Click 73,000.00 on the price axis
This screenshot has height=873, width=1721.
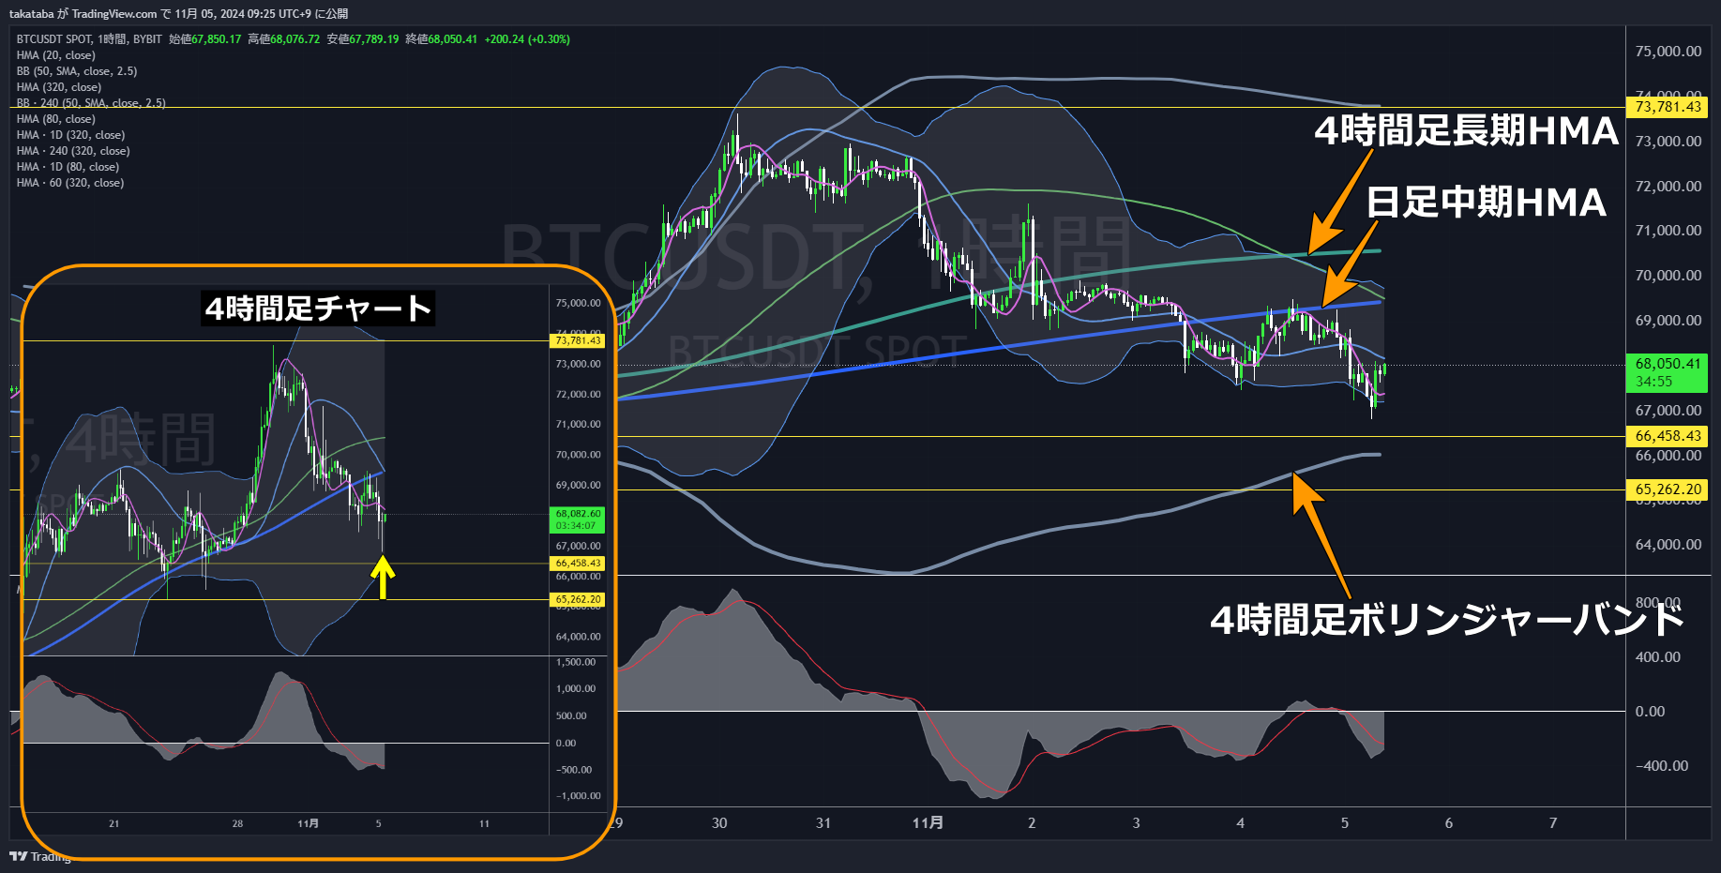click(1668, 142)
